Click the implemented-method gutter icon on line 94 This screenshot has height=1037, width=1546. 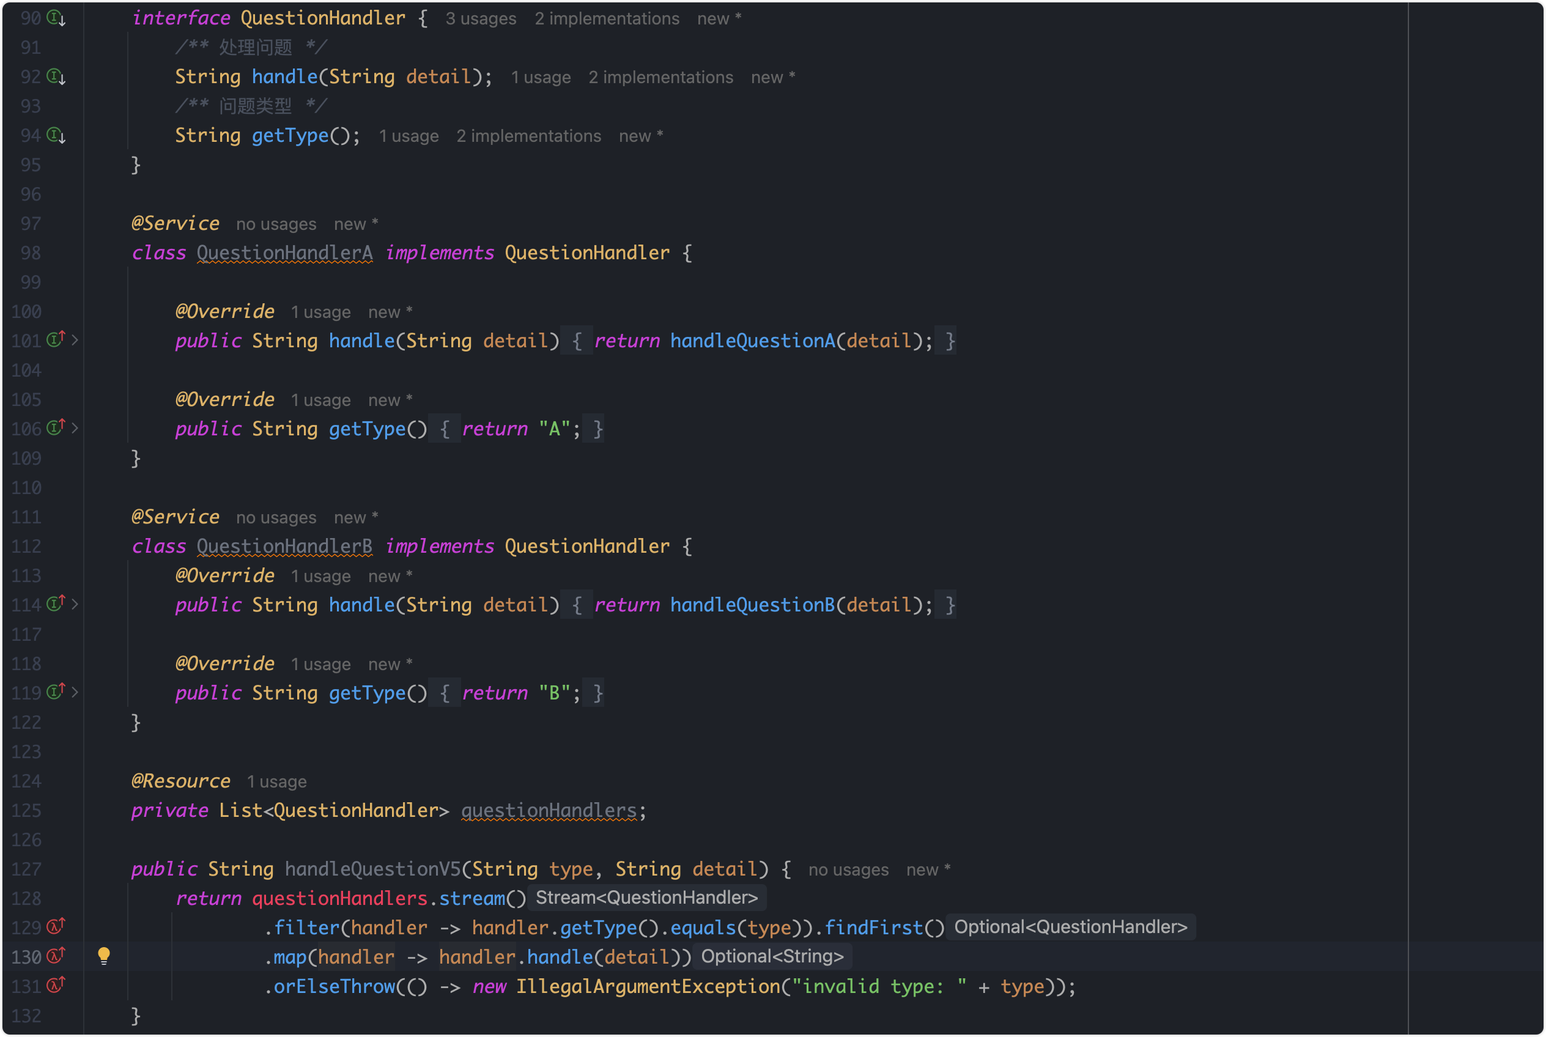pyautogui.click(x=56, y=136)
